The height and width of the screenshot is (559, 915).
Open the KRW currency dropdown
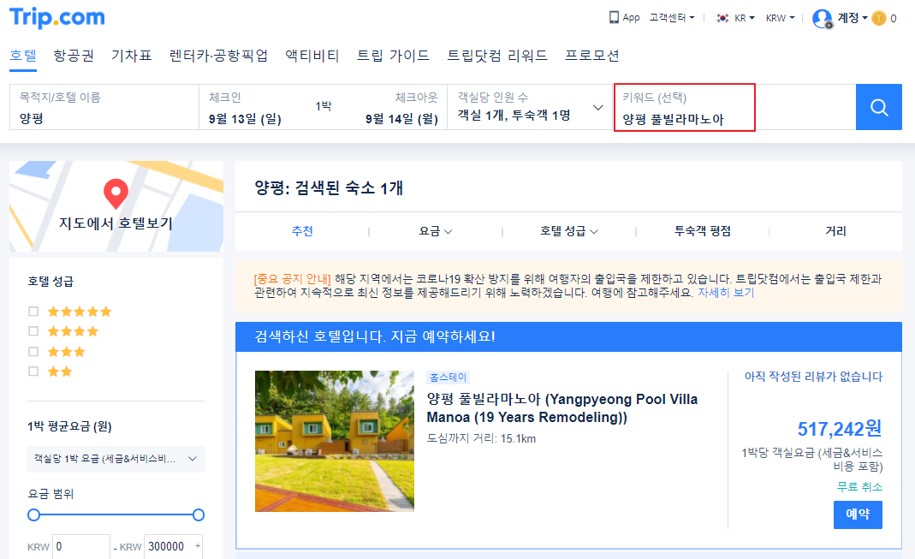pyautogui.click(x=781, y=18)
